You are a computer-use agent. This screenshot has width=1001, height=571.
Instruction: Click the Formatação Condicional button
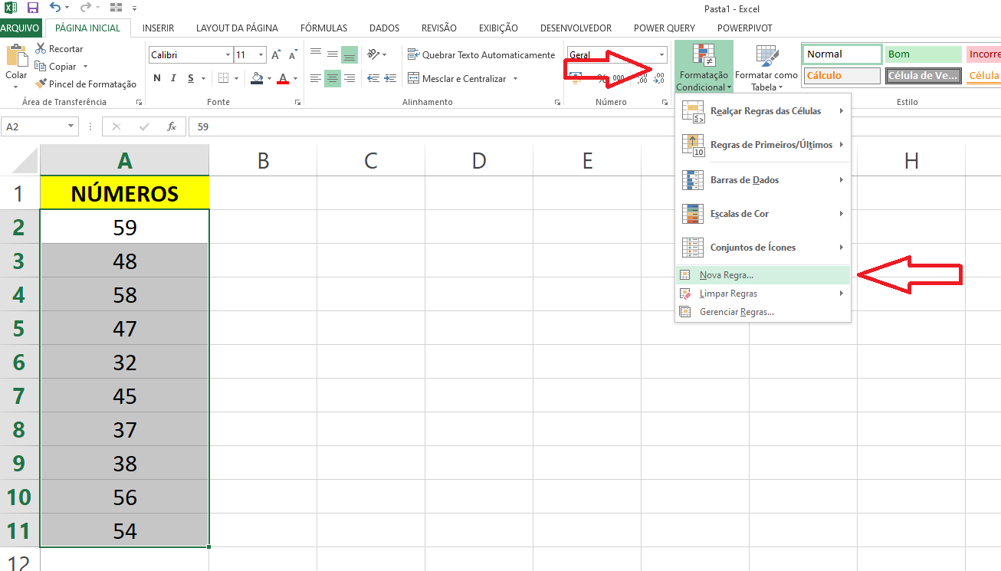[x=704, y=67]
